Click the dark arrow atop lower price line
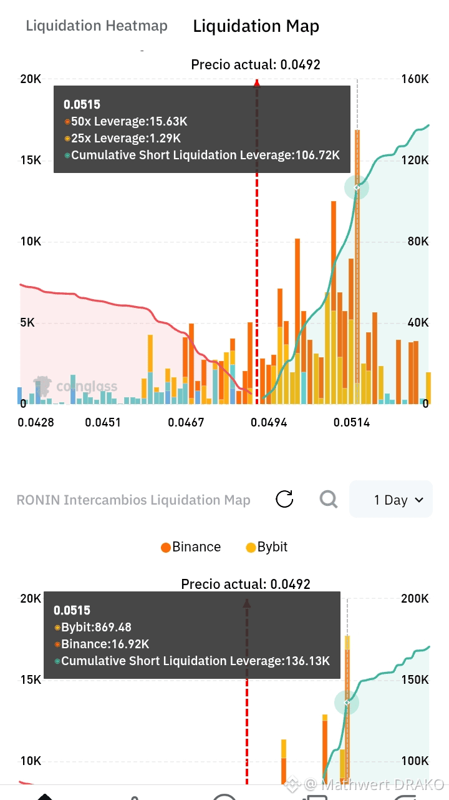This screenshot has width=449, height=800. (247, 603)
